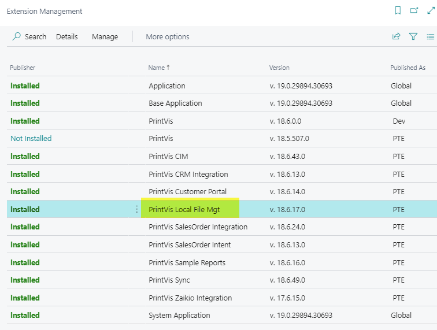
Task: Open the Not Installed PrintVis link
Action: coord(31,139)
